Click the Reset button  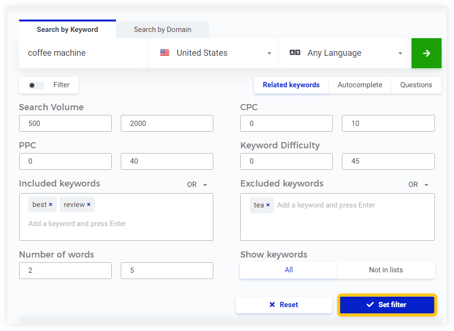[x=284, y=305]
